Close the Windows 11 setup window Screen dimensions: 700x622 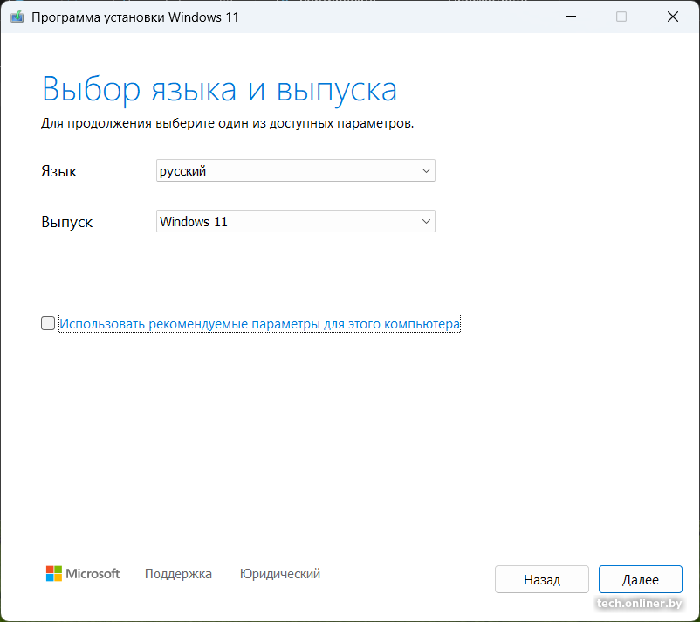point(673,17)
